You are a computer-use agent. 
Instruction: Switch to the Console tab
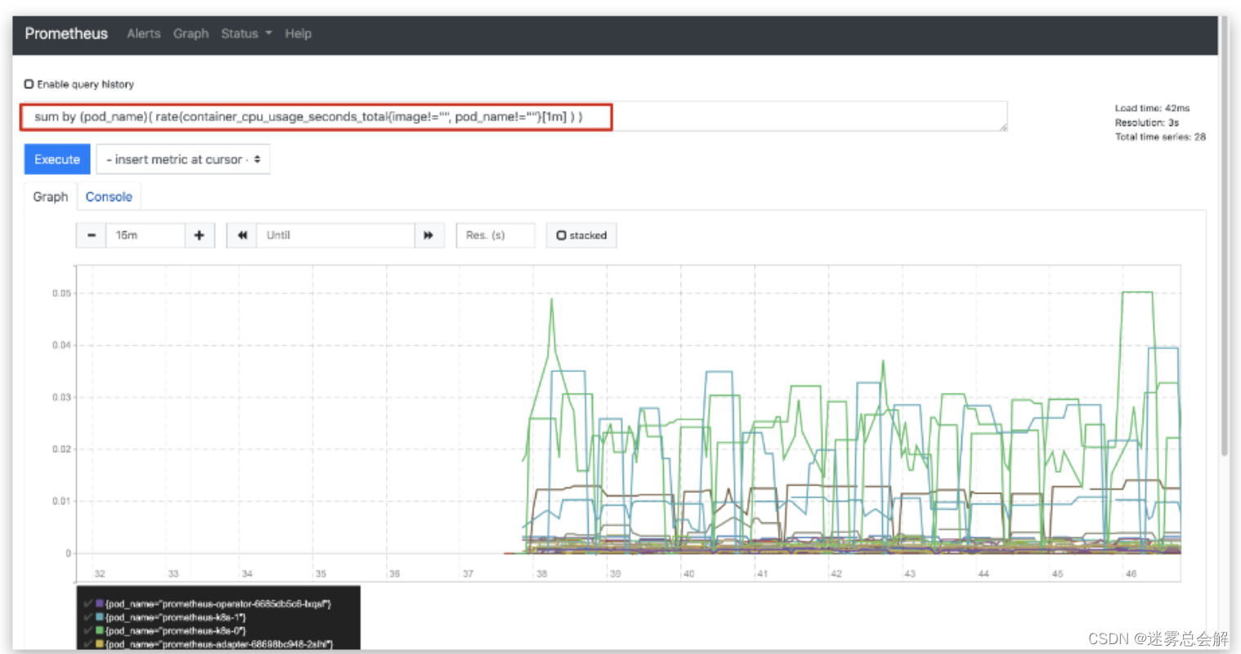point(109,197)
